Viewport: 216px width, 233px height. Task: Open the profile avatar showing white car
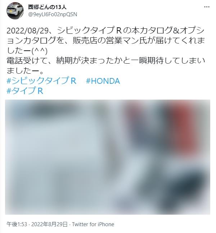pyautogui.click(x=15, y=11)
